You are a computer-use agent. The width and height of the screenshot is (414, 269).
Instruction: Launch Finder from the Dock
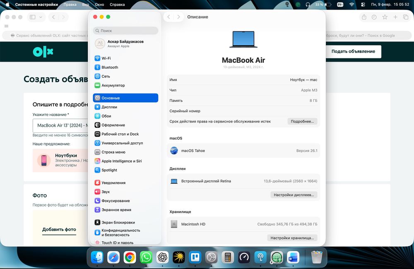97,257
